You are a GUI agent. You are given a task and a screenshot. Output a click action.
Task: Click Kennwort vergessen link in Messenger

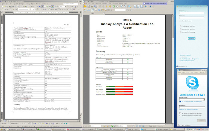tap(185, 55)
